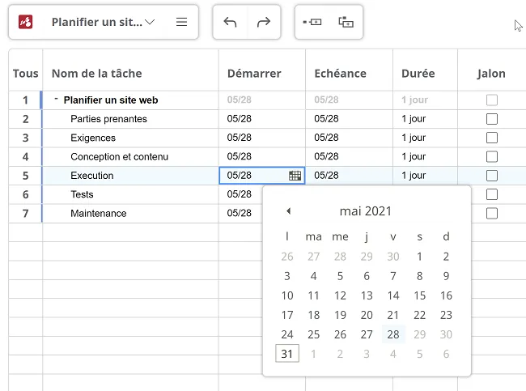The height and width of the screenshot is (391, 526).
Task: Go to previous month in calendar
Action: click(x=288, y=211)
